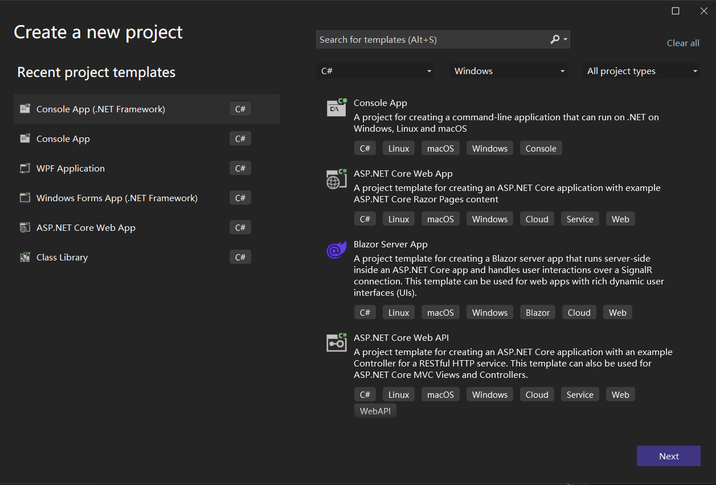Click the Service tag under ASP.NET Core Web API
This screenshot has height=485, width=716.
(x=580, y=394)
